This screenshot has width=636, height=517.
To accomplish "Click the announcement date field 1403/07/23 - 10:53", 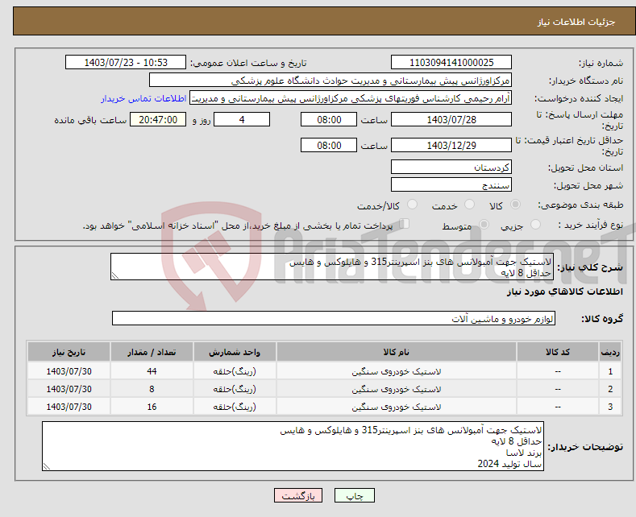I will tap(126, 62).
